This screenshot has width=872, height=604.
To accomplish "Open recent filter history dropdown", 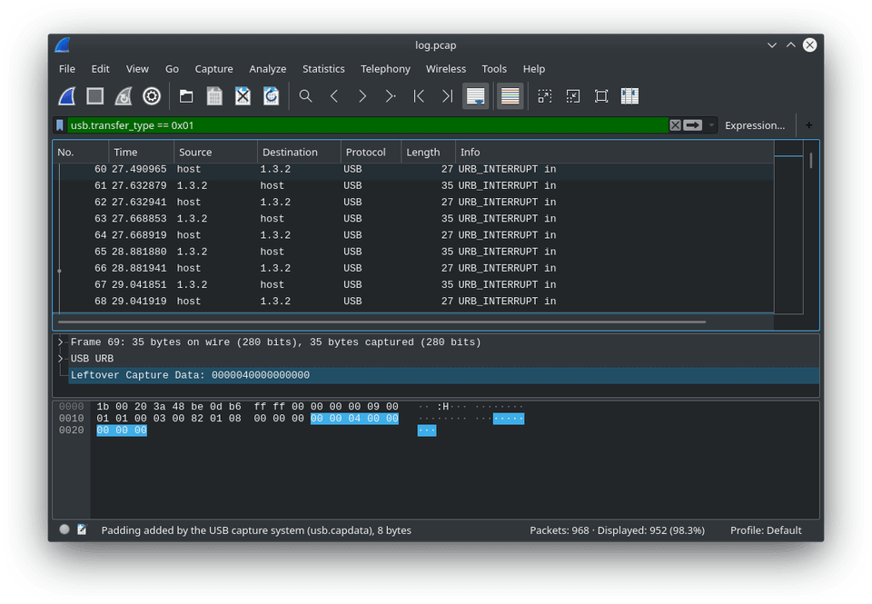I will (710, 125).
